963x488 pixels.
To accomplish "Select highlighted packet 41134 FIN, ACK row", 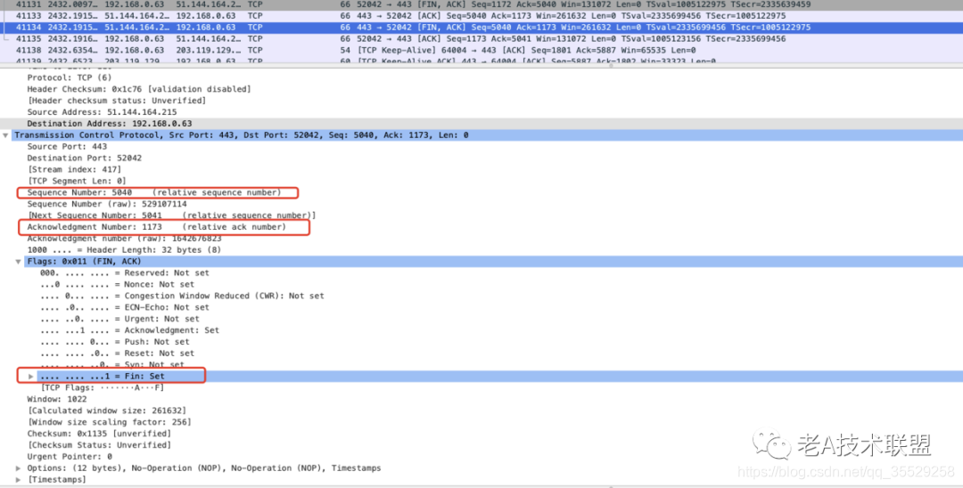I will click(x=481, y=27).
